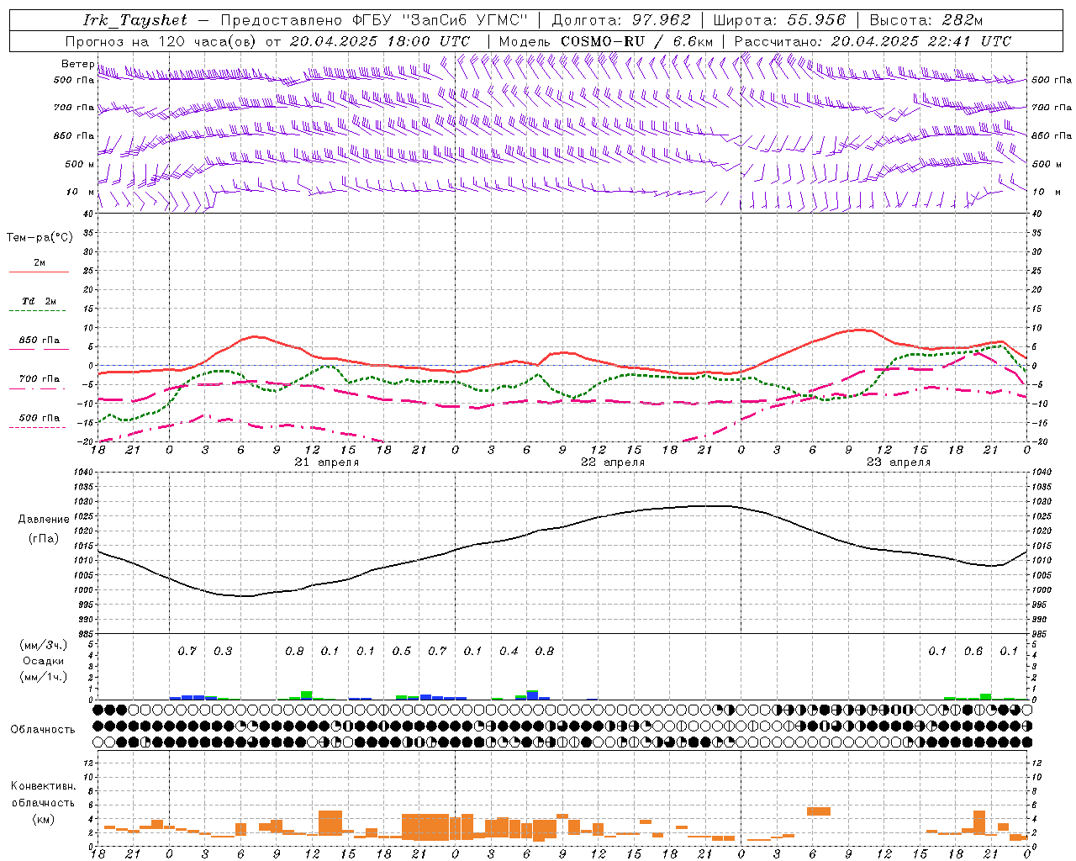Viewport: 1076px width, 861px height.
Task: Click the model name COSMO-RU / 6.6км
Action: tap(637, 41)
